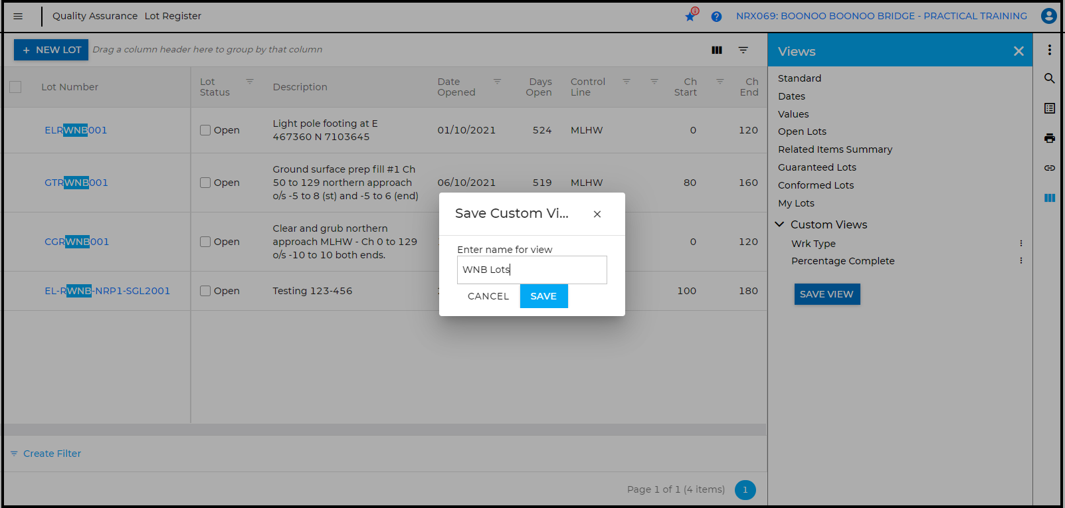
Task: Collapse the Custom Views section
Action: [780, 224]
